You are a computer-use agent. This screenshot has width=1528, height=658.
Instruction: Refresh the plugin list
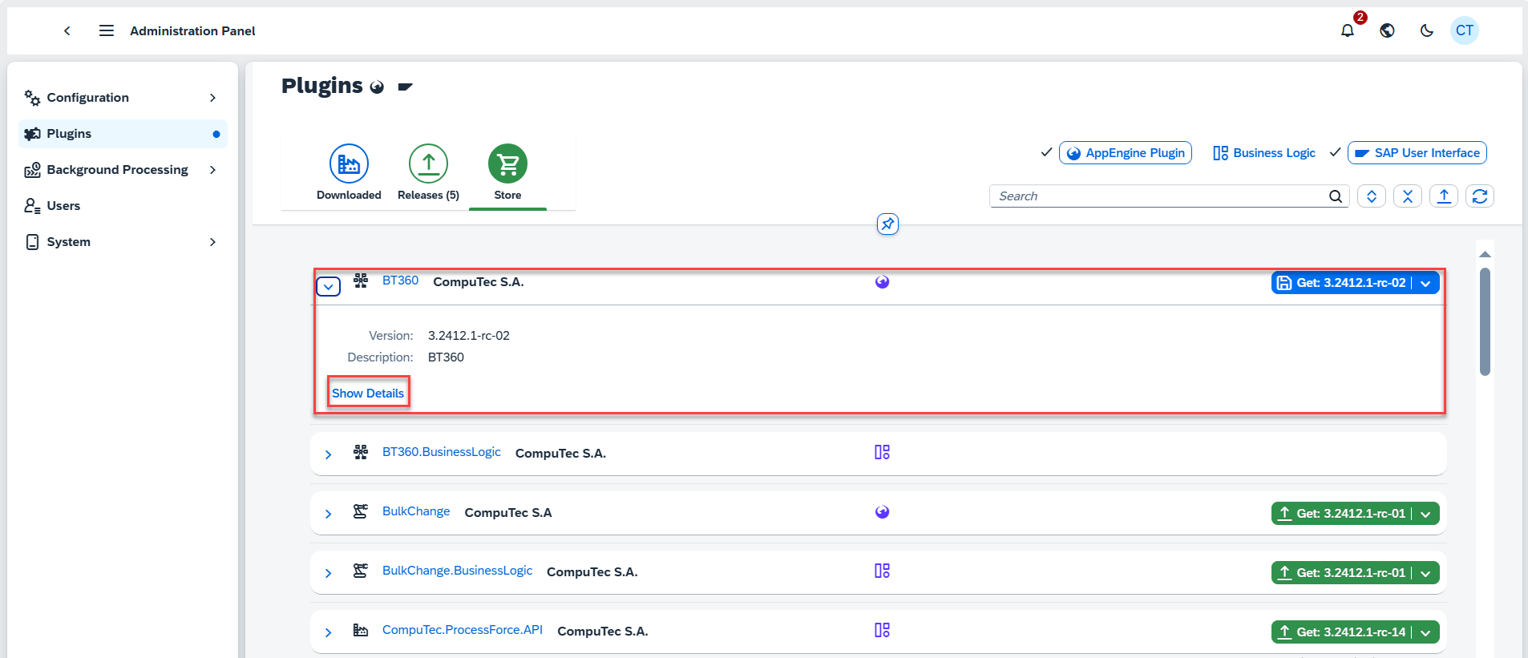1479,196
